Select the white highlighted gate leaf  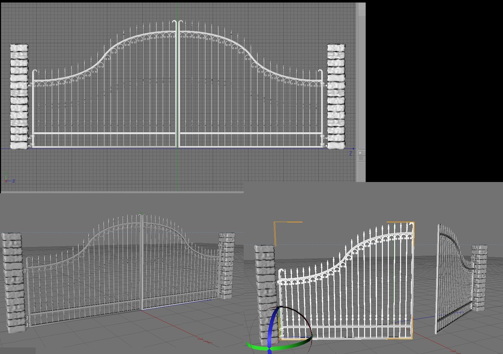point(346,281)
